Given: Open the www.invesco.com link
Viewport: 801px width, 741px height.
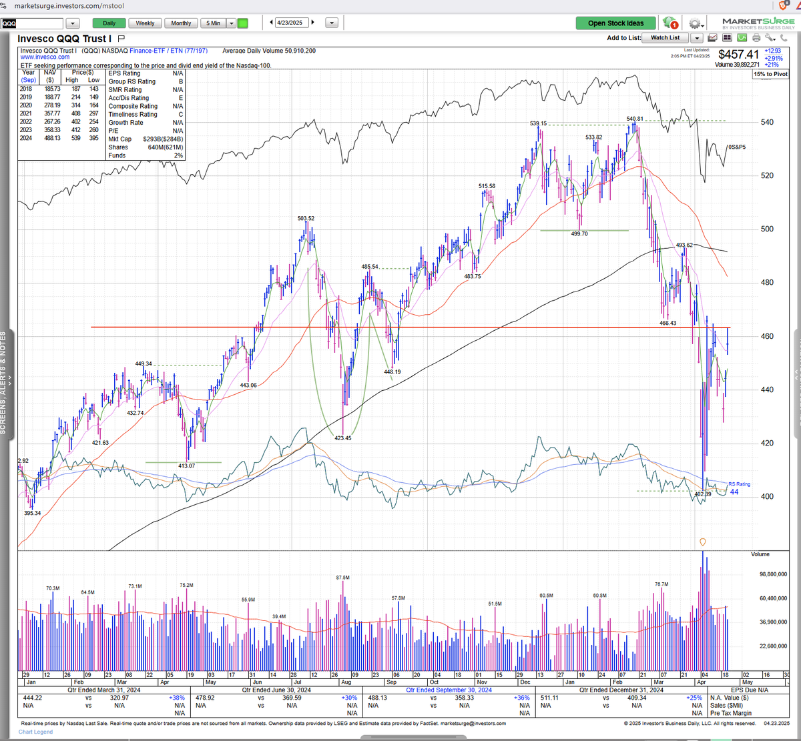Looking at the screenshot, I should coord(45,57).
